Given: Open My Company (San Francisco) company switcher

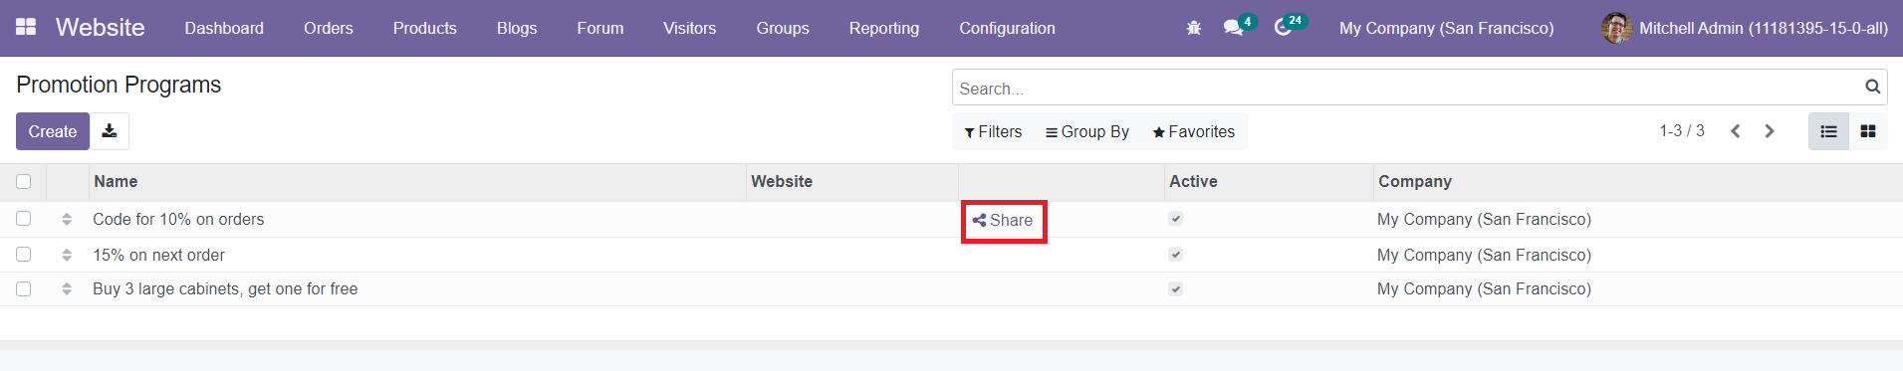Looking at the screenshot, I should tap(1446, 28).
